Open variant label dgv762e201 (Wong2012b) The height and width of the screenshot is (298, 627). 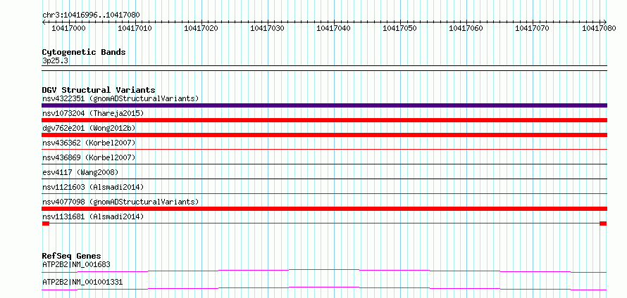[89, 128]
